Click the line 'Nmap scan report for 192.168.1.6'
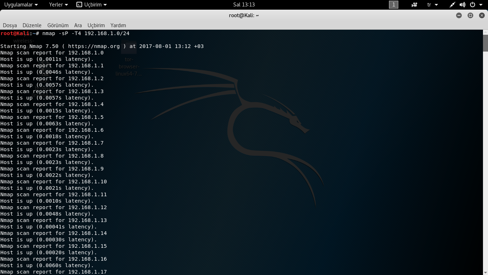 pyautogui.click(x=52, y=130)
